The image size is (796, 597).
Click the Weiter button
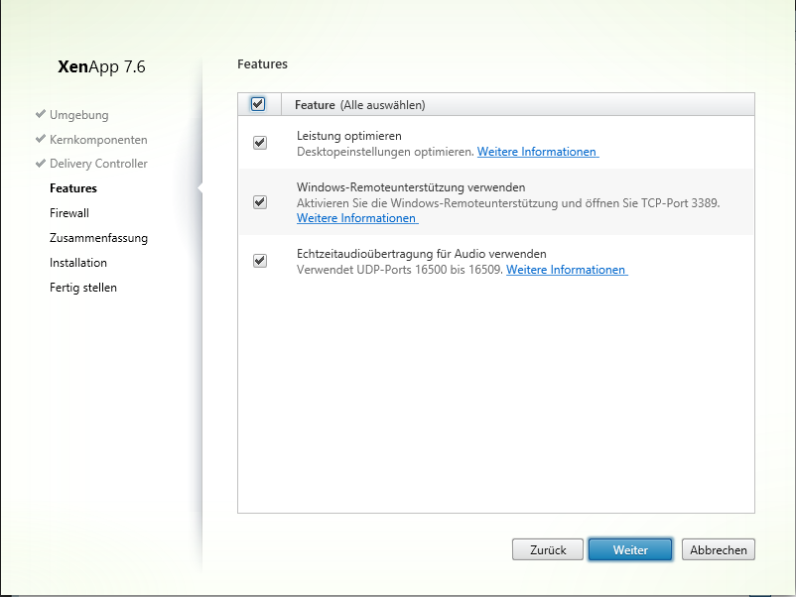coord(630,549)
